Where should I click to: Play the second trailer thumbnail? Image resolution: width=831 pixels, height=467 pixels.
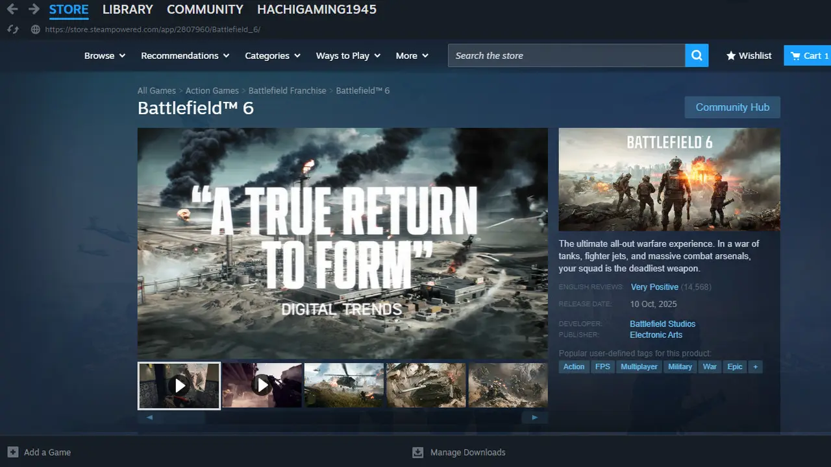pos(262,385)
